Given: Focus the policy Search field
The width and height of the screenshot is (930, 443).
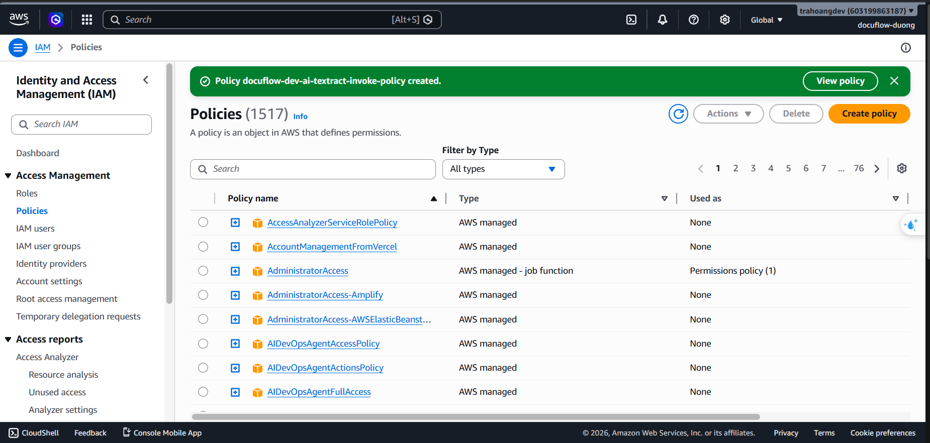Looking at the screenshot, I should click(x=313, y=169).
